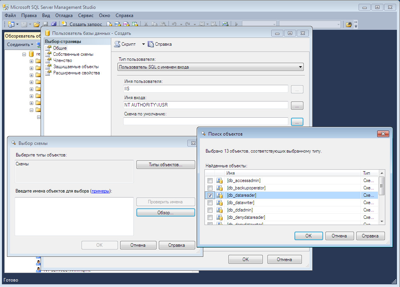Click the Copy icon in the toolbar

click(154, 24)
